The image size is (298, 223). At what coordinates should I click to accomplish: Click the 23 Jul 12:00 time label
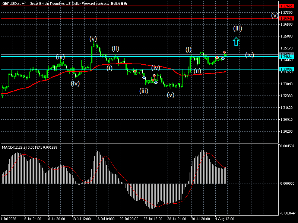(x=153, y=219)
